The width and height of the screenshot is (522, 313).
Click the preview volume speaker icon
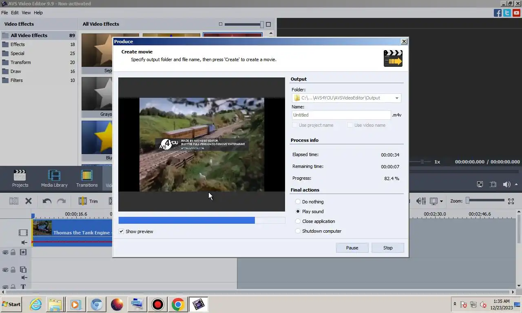[507, 184]
